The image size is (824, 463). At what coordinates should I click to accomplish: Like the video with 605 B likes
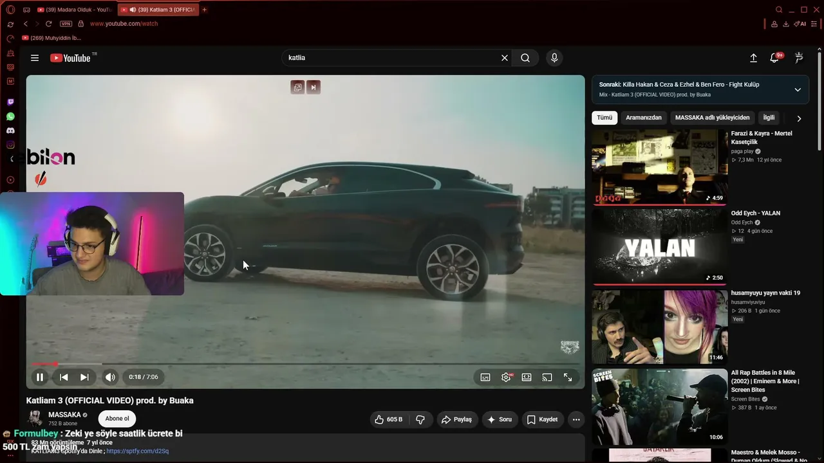click(389, 419)
